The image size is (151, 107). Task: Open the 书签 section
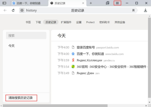[28, 22]
